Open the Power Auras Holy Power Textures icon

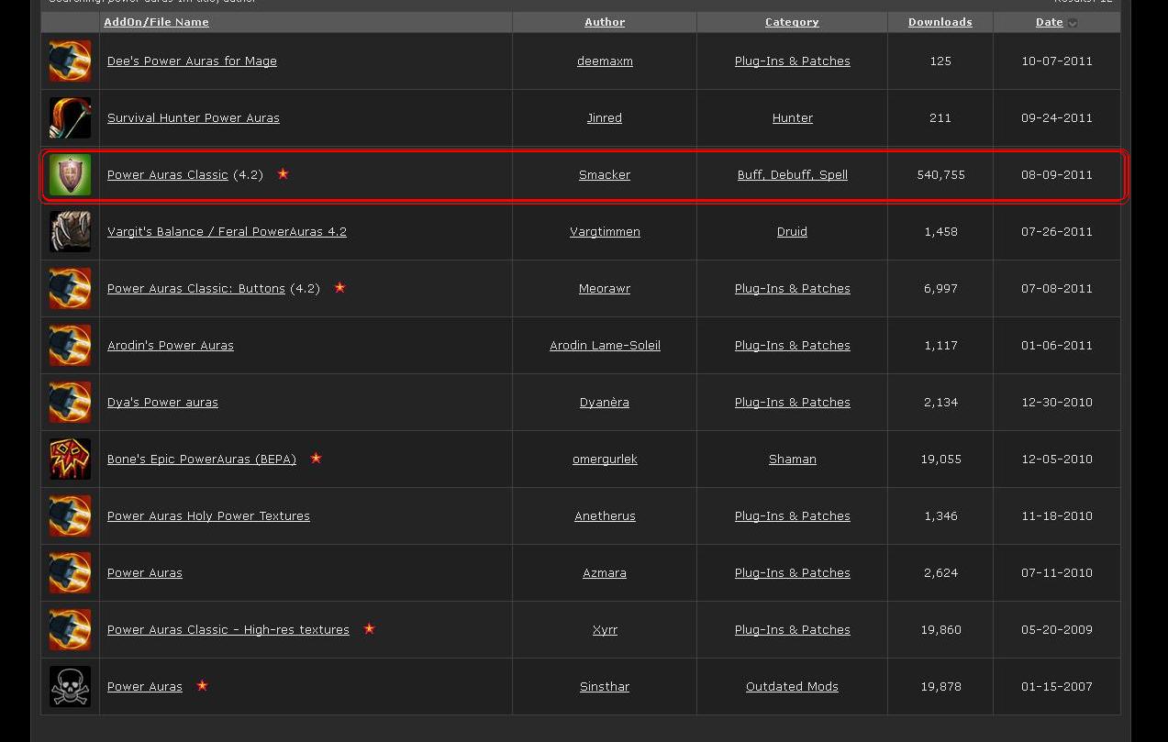[70, 516]
